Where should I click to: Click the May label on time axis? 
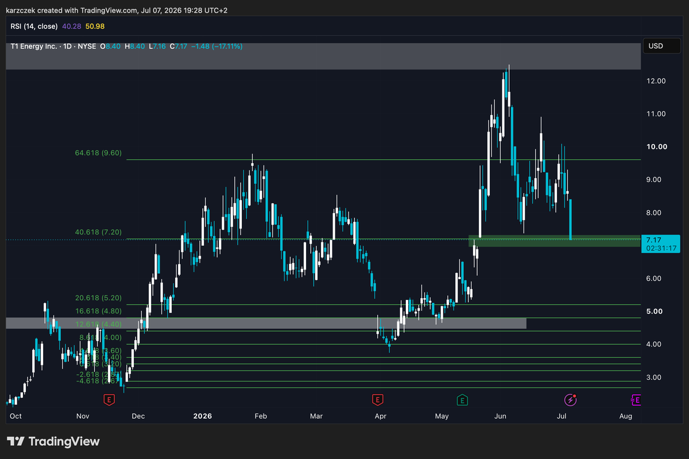(442, 416)
